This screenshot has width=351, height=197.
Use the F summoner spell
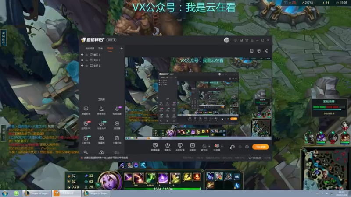[197, 177]
